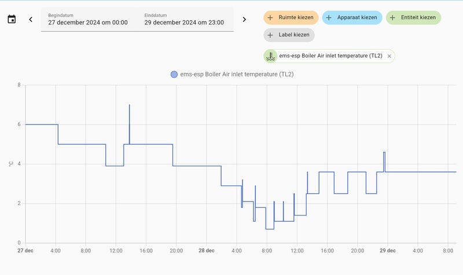Viewport: 463px width, 275px height.
Task: Go to next date range arrow
Action: tap(244, 19)
